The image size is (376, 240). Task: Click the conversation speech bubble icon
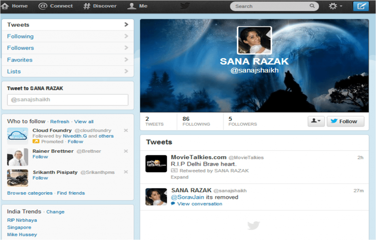pos(173,204)
